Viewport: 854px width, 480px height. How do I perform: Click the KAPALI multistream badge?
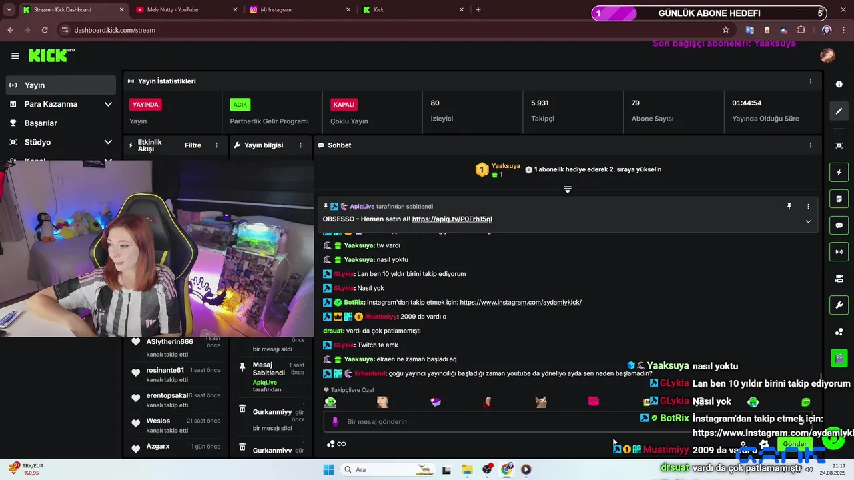344,105
